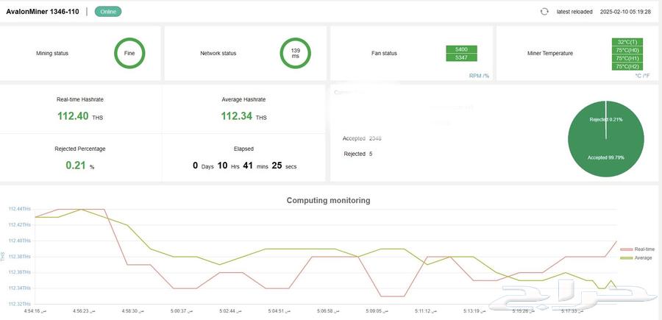Click the Rejected 0.21% pie slice

606,119
